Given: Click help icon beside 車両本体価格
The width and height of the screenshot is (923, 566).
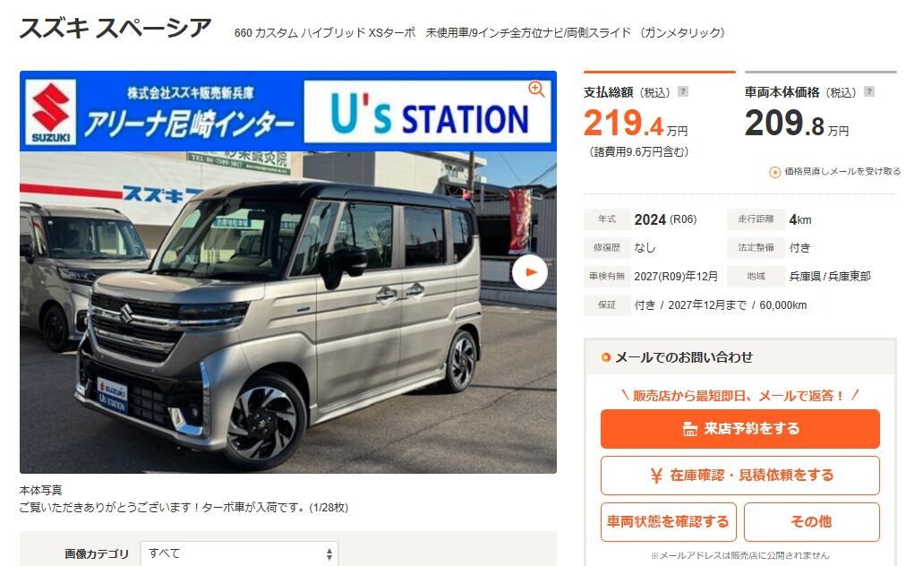Looking at the screenshot, I should click(x=869, y=91).
